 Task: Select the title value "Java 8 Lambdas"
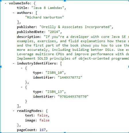[48, 8]
